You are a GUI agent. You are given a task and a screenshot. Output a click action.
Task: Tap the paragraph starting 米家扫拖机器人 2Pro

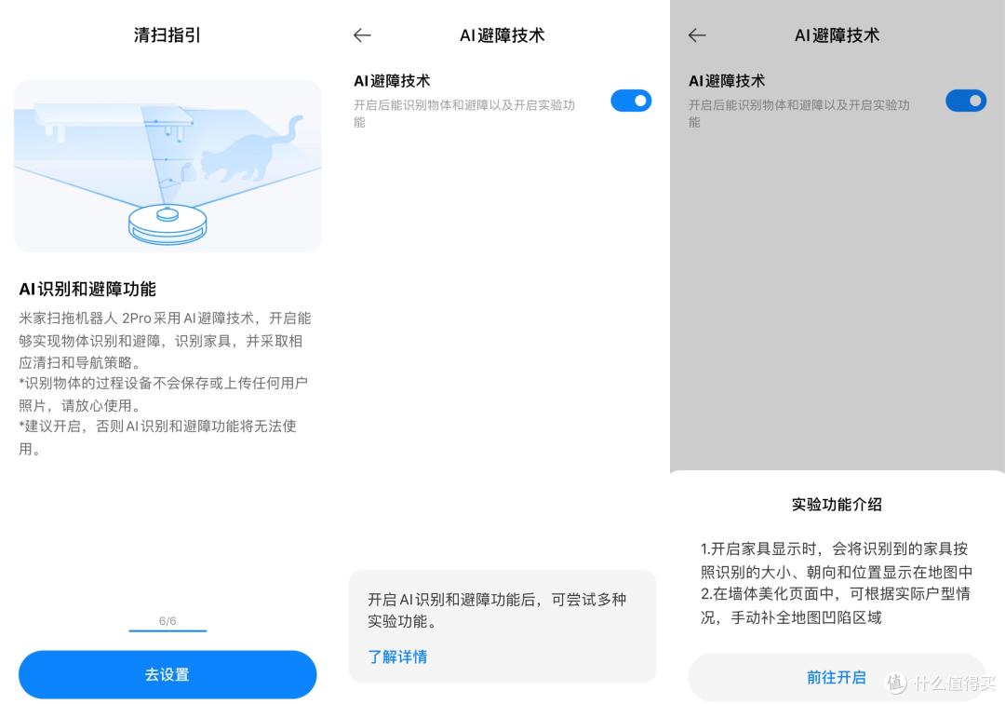tap(165, 340)
